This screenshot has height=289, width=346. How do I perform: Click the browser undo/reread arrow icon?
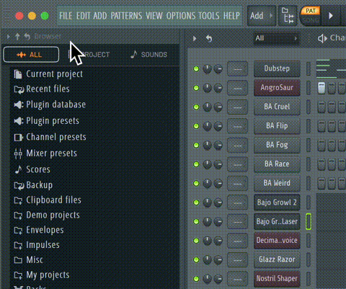click(27, 37)
